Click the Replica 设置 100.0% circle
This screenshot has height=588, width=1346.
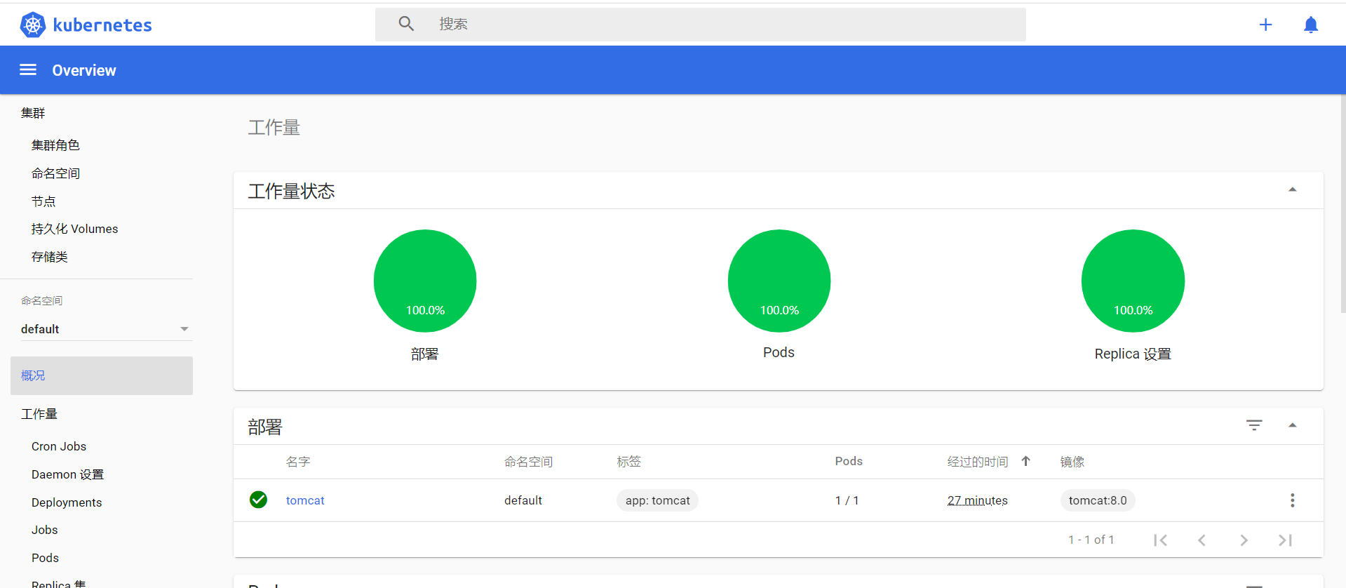click(1133, 281)
